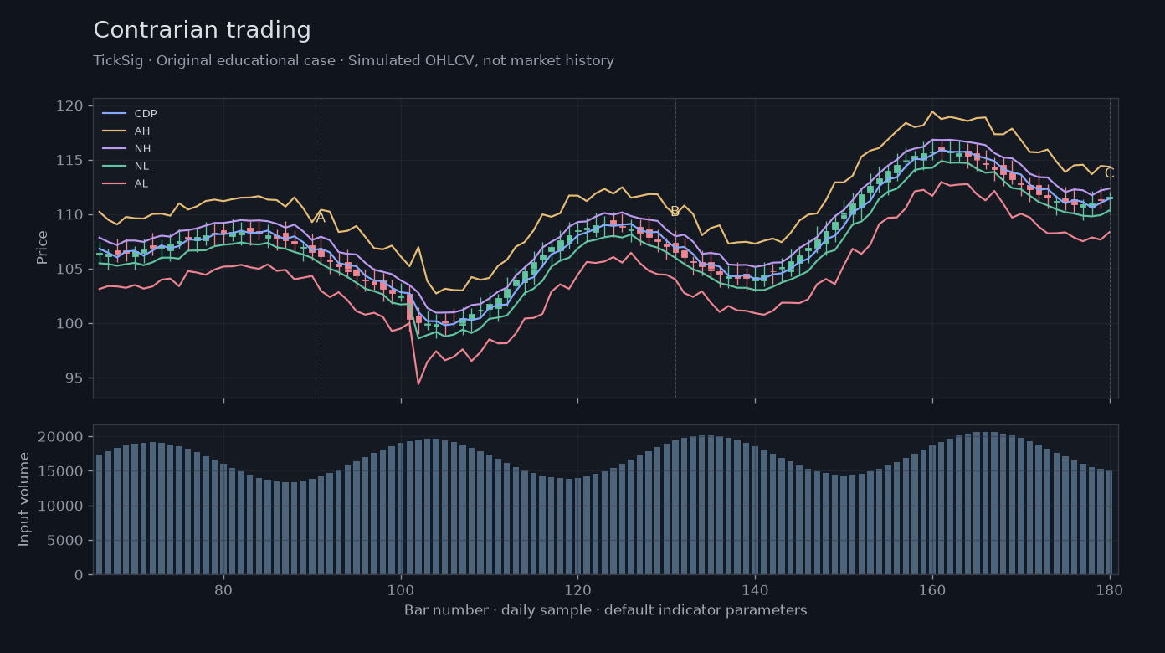Click the bar number tick 180

1109,589
